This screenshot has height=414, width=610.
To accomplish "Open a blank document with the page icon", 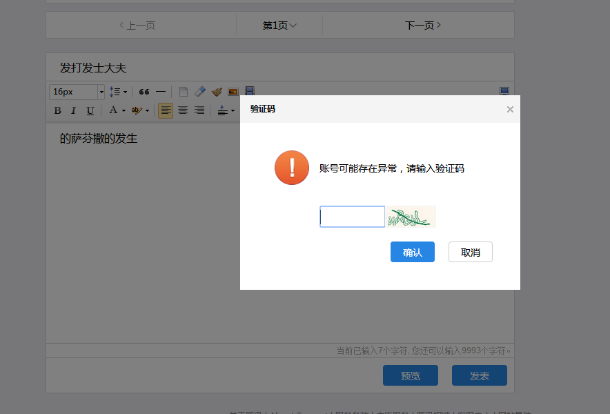I will [x=184, y=90].
